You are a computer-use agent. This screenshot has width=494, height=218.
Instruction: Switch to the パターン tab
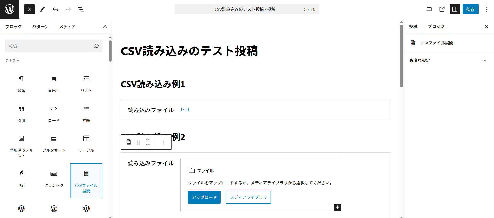click(x=40, y=27)
